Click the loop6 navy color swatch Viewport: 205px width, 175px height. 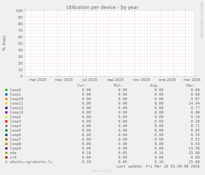tap(6, 135)
